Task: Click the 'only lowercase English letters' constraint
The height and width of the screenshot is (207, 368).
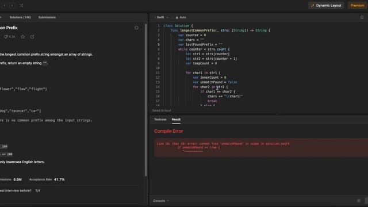Action: (x=22, y=162)
